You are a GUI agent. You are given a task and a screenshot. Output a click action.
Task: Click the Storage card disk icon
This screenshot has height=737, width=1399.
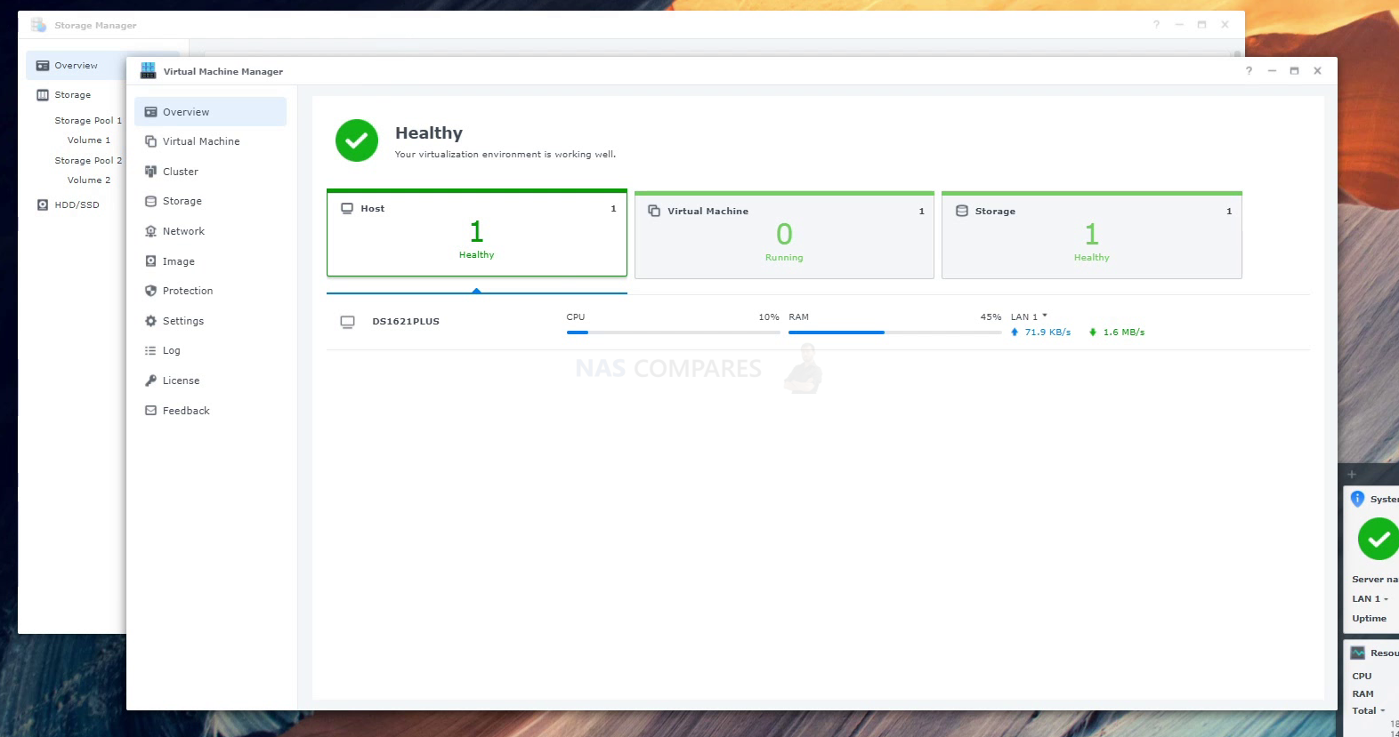[962, 211]
